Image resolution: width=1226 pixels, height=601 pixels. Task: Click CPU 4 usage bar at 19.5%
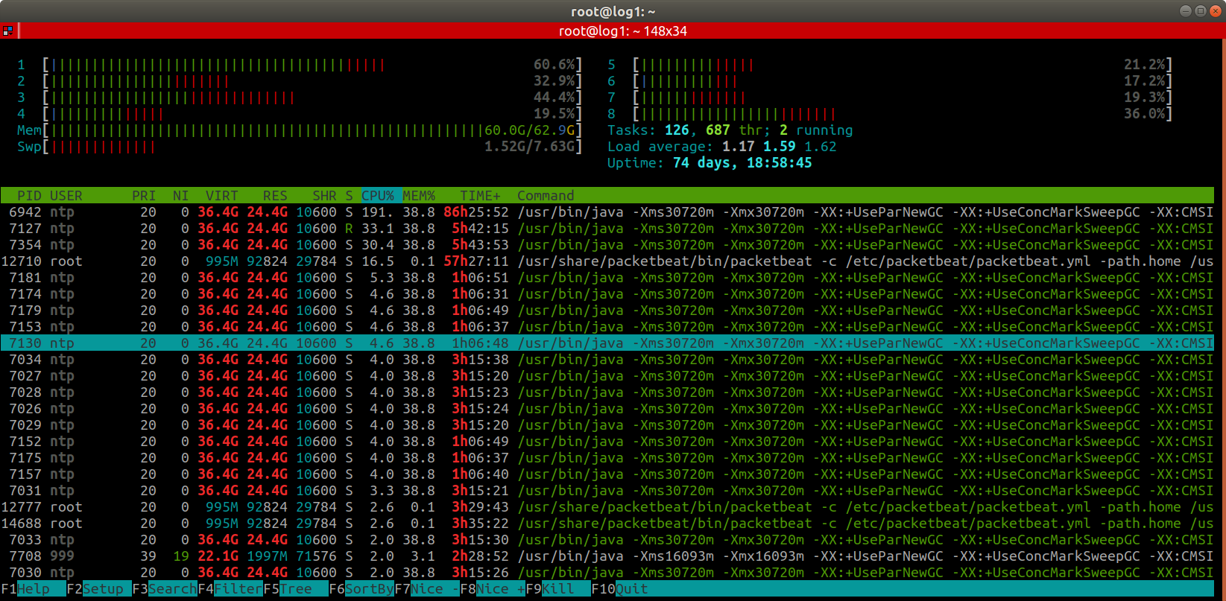(x=312, y=114)
